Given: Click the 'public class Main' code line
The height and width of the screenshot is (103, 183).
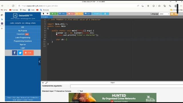Looking at the screenshot, I should tap(57, 26).
